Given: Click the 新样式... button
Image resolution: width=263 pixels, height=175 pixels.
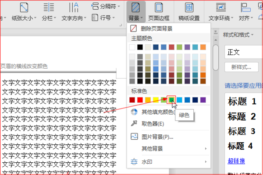Looking at the screenshot, I should (x=241, y=67).
